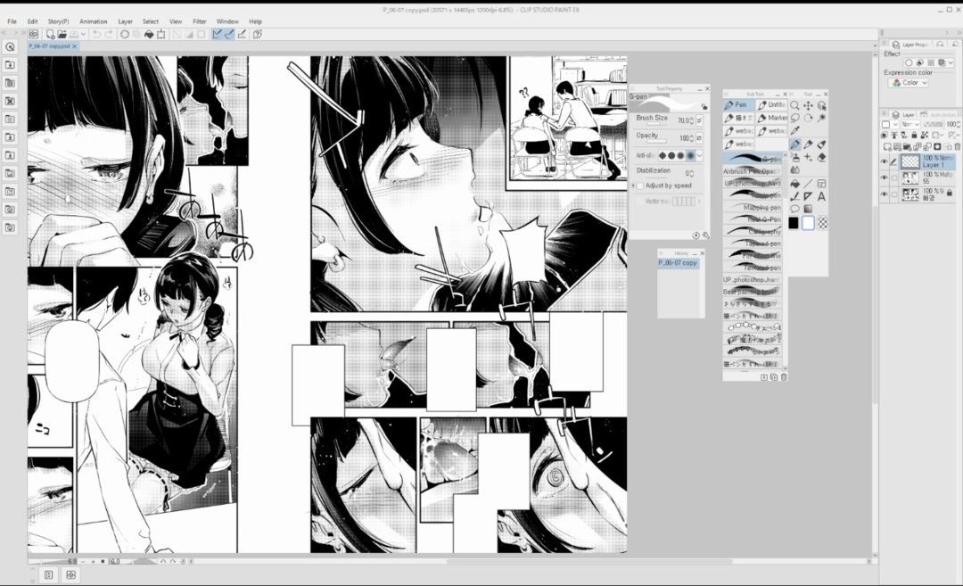
Task: Open the Story(P) menu
Action: pos(58,21)
